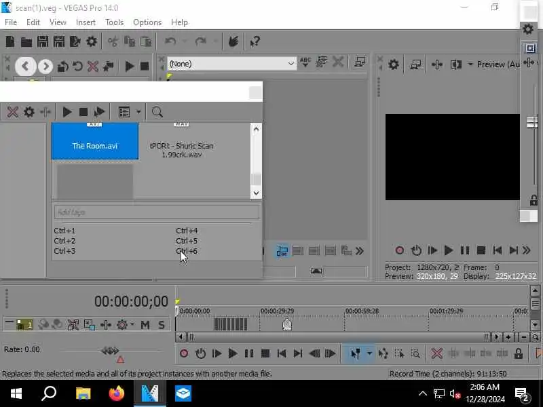Adjust the playback Rate slider
This screenshot has height=407, width=543.
click(x=110, y=351)
